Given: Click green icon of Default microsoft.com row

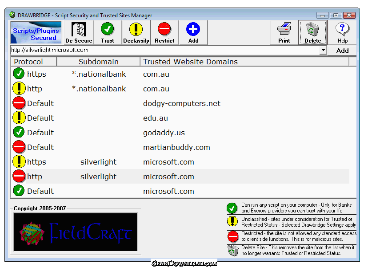Looking at the screenshot, I should (19, 191).
